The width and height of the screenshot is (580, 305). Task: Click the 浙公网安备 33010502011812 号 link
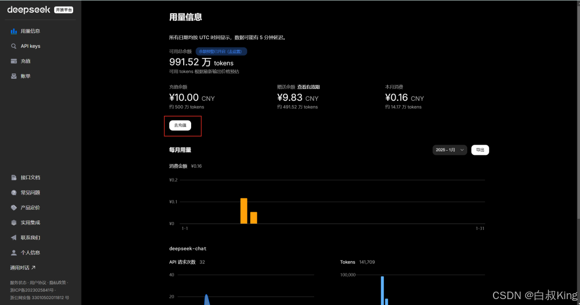[40, 297]
